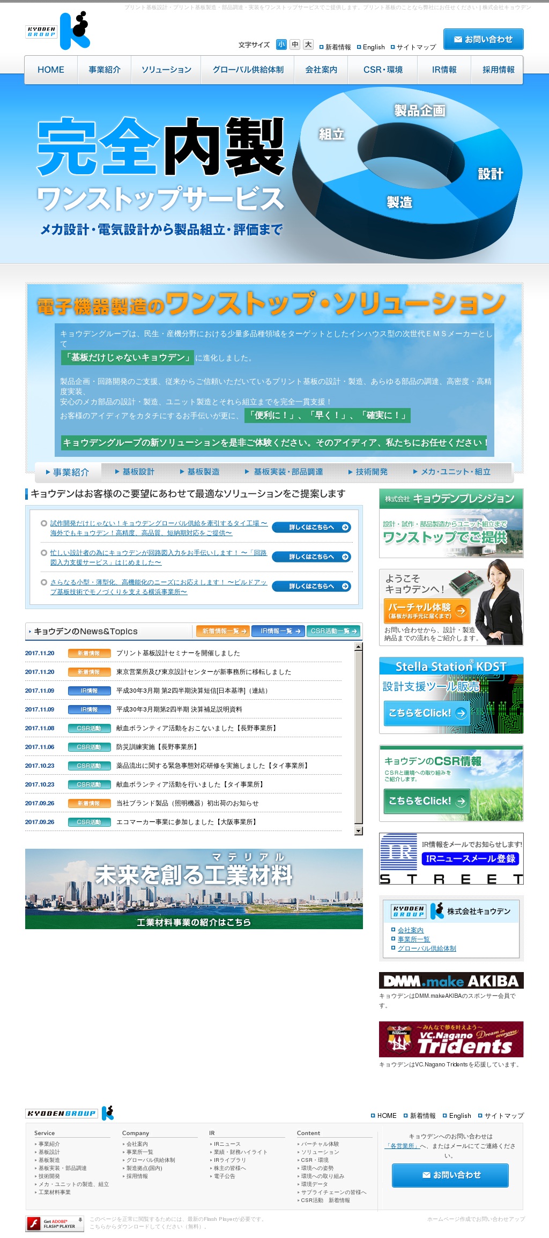Viewport: 549px width, 1238px height.
Task: Click the Get Adobe Flash Player badge
Action: [x=55, y=1224]
